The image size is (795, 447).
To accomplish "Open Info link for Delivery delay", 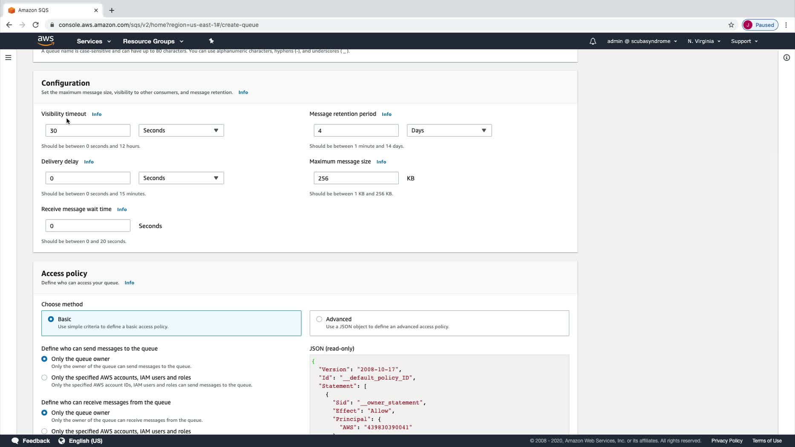I will pos(89,162).
